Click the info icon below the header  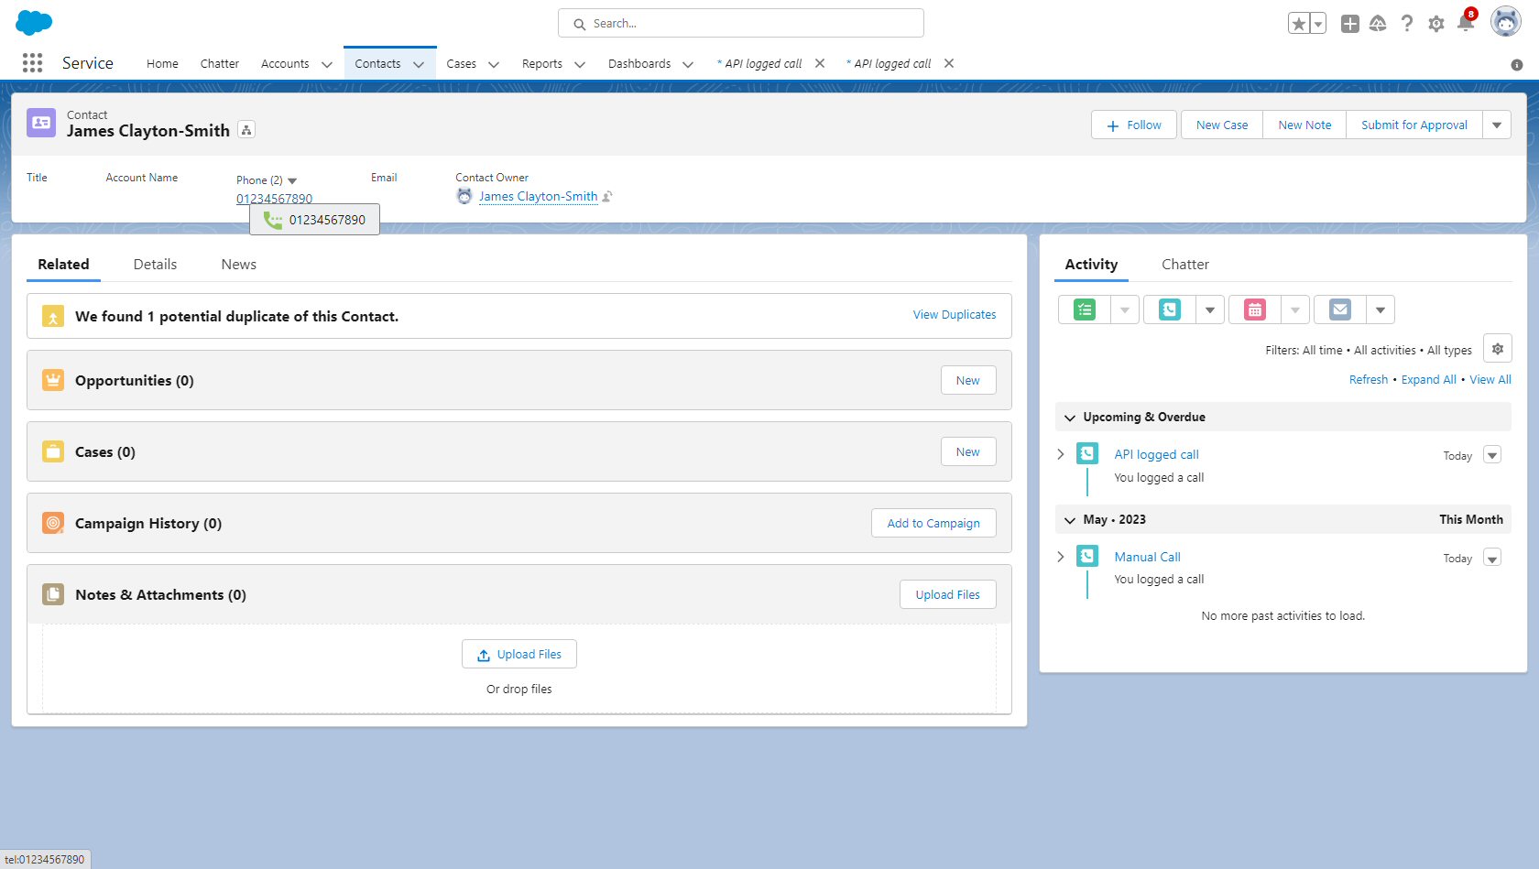pos(1517,65)
